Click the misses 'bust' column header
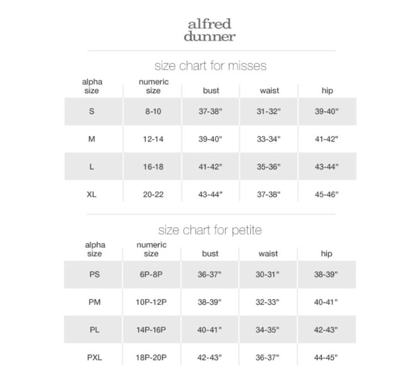This screenshot has width=403, height=387. (211, 91)
